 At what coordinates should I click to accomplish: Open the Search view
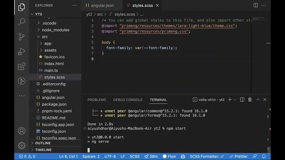pos(22,22)
